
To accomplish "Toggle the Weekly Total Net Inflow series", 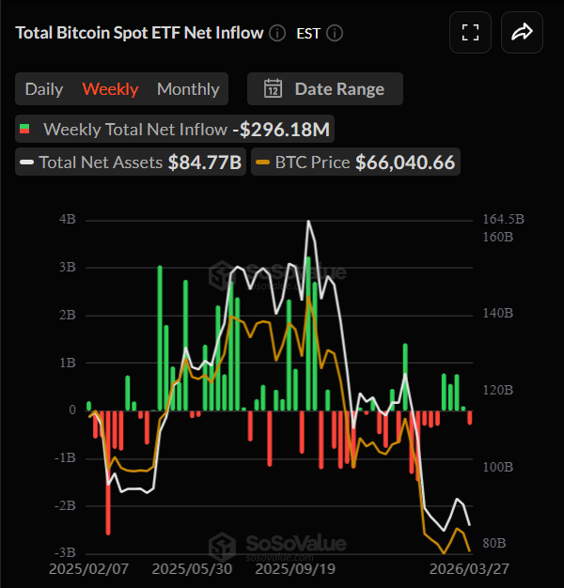I will tap(135, 129).
